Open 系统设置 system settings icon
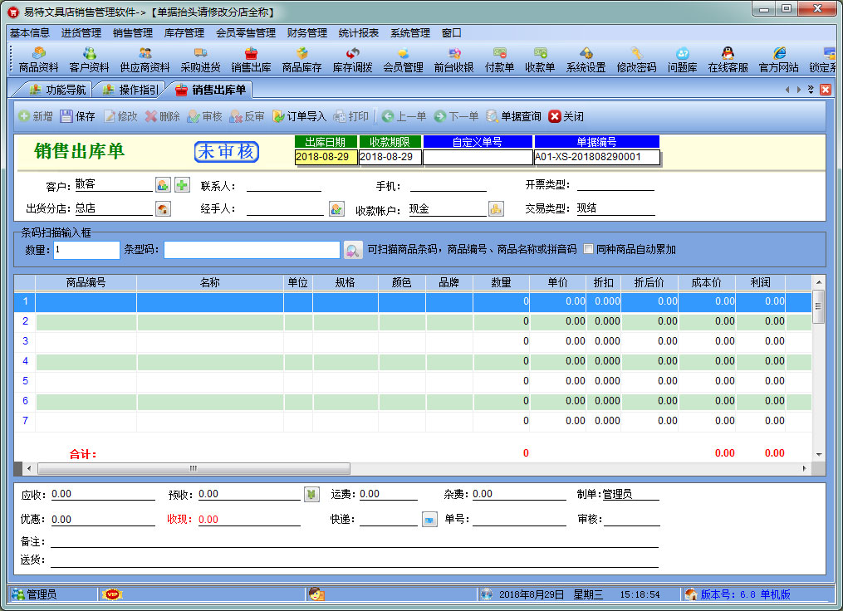 click(586, 60)
